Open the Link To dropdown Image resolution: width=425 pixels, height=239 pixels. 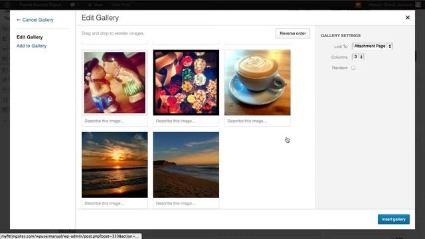[x=373, y=46]
